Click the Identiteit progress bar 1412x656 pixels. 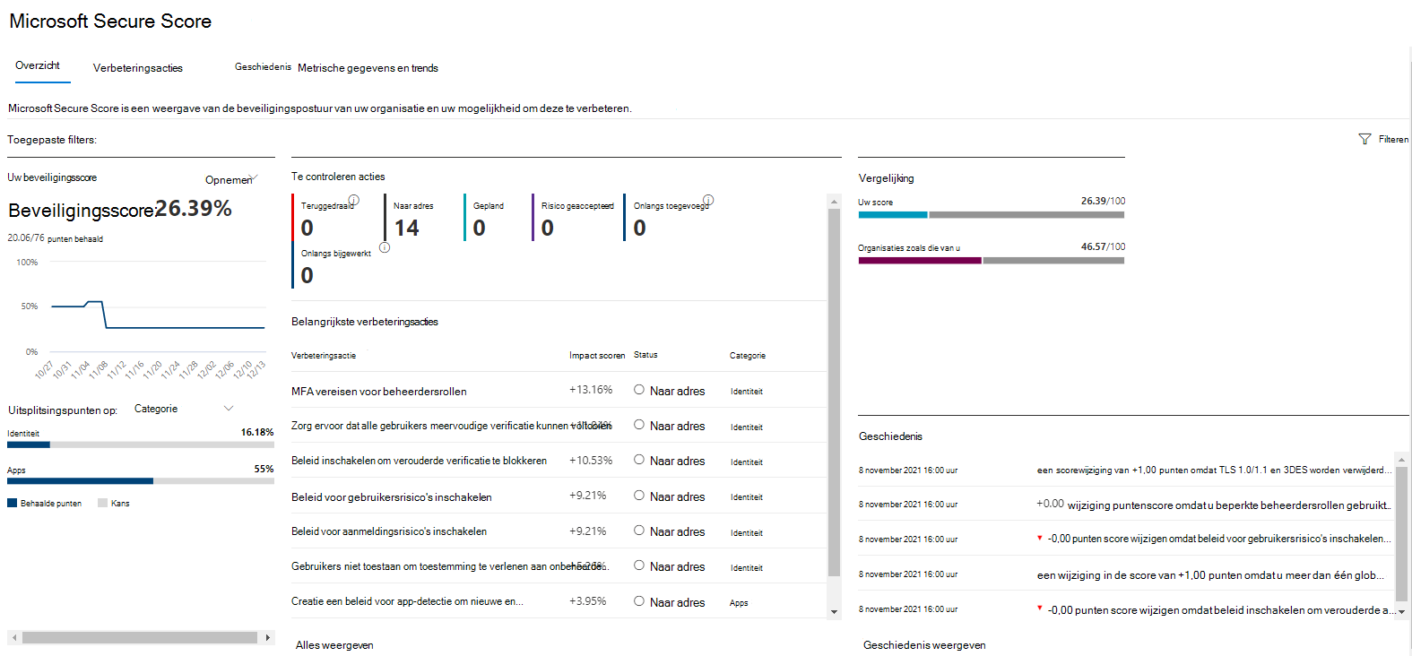(141, 445)
